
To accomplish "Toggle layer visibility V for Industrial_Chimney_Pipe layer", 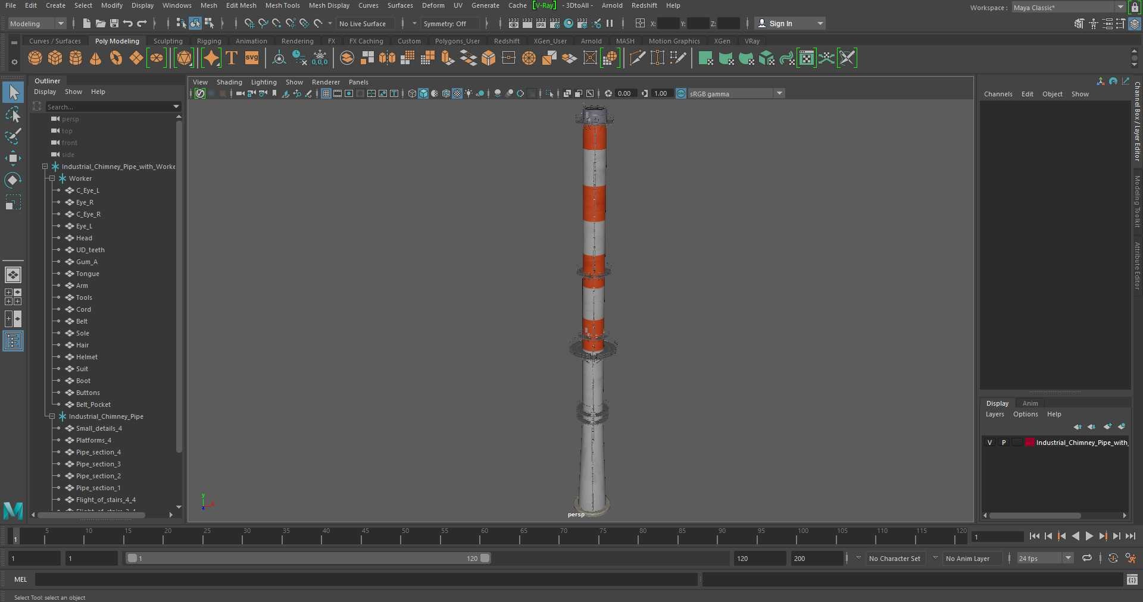I will click(989, 443).
